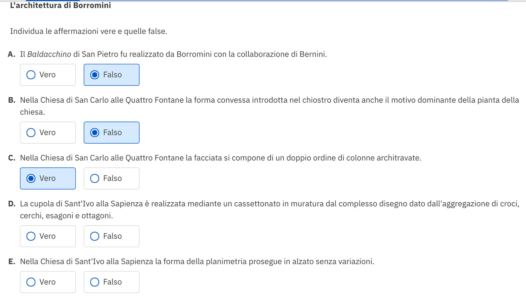Answer Vero for statement E
This screenshot has height=299, width=526.
(x=48, y=282)
